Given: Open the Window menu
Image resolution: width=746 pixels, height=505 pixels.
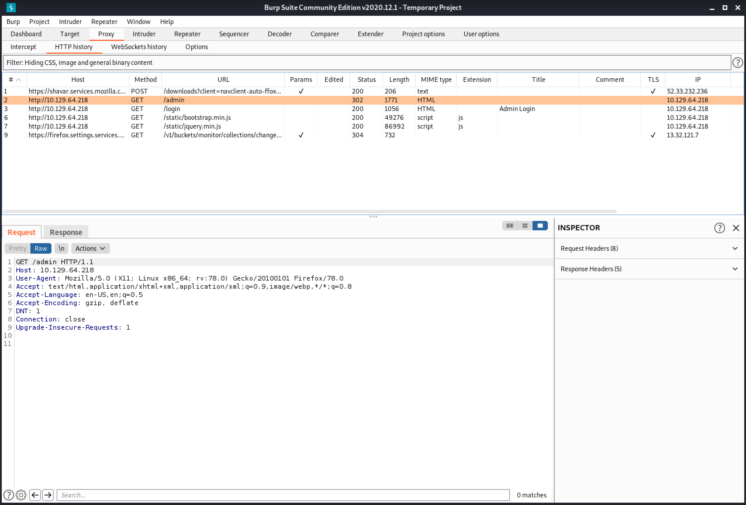Looking at the screenshot, I should click(139, 22).
